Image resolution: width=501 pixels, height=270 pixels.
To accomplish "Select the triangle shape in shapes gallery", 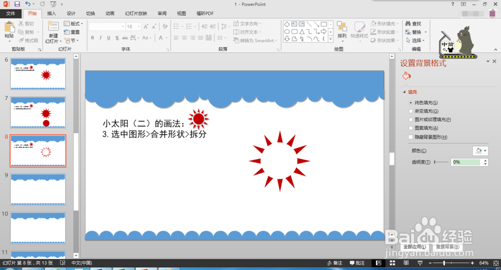I will (302, 32).
